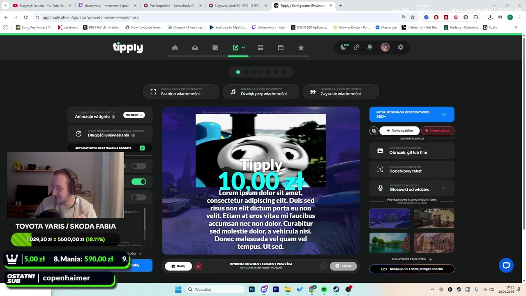526x296 pixels.
Task: Open the Messenger bookmark
Action: point(386,27)
